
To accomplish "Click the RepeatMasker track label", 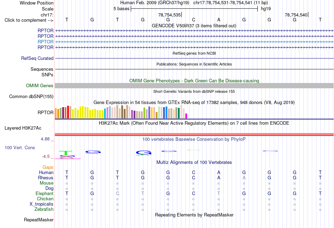I will [39, 220].
